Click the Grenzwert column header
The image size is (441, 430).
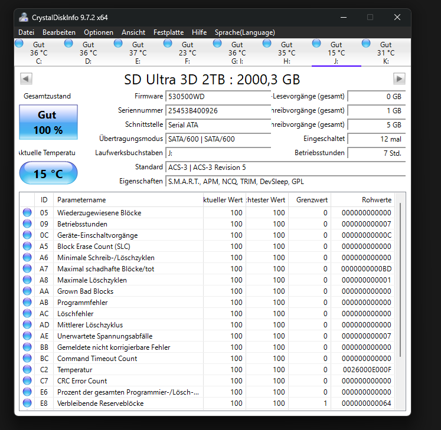tap(310, 200)
